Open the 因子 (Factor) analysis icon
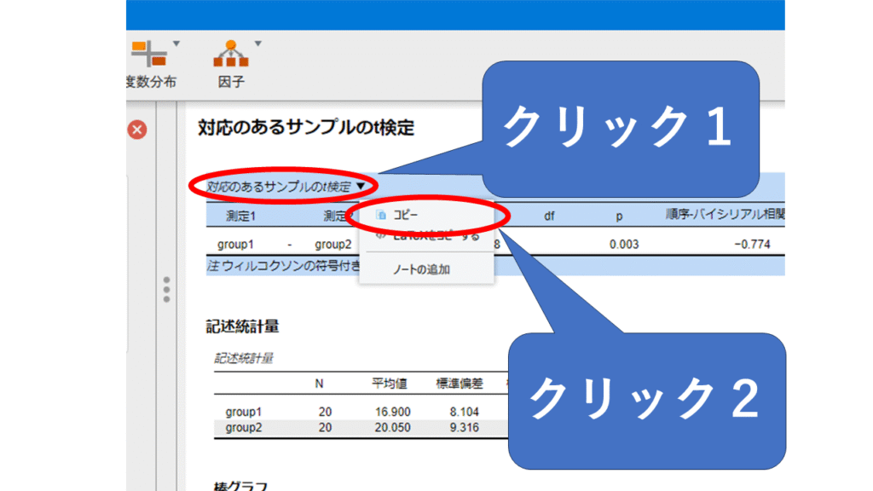873x491 pixels. click(x=230, y=54)
